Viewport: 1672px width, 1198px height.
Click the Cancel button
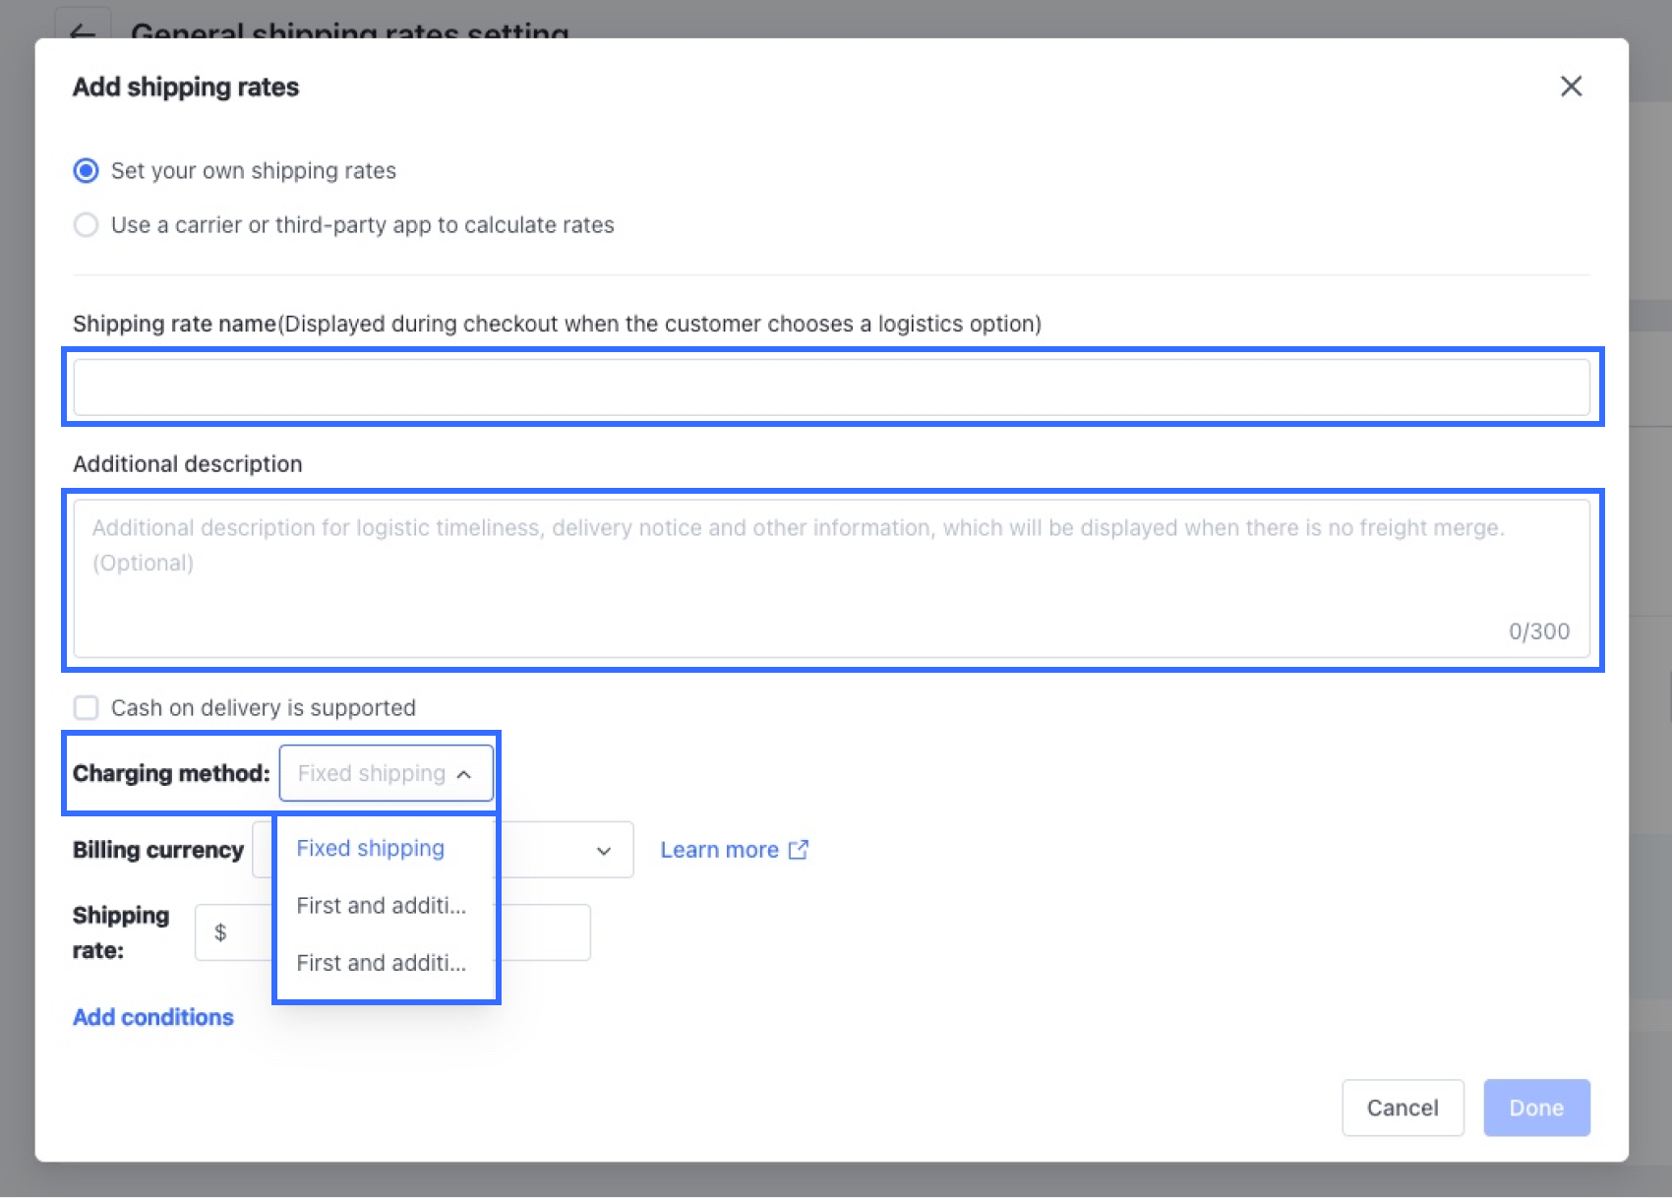(1403, 1108)
